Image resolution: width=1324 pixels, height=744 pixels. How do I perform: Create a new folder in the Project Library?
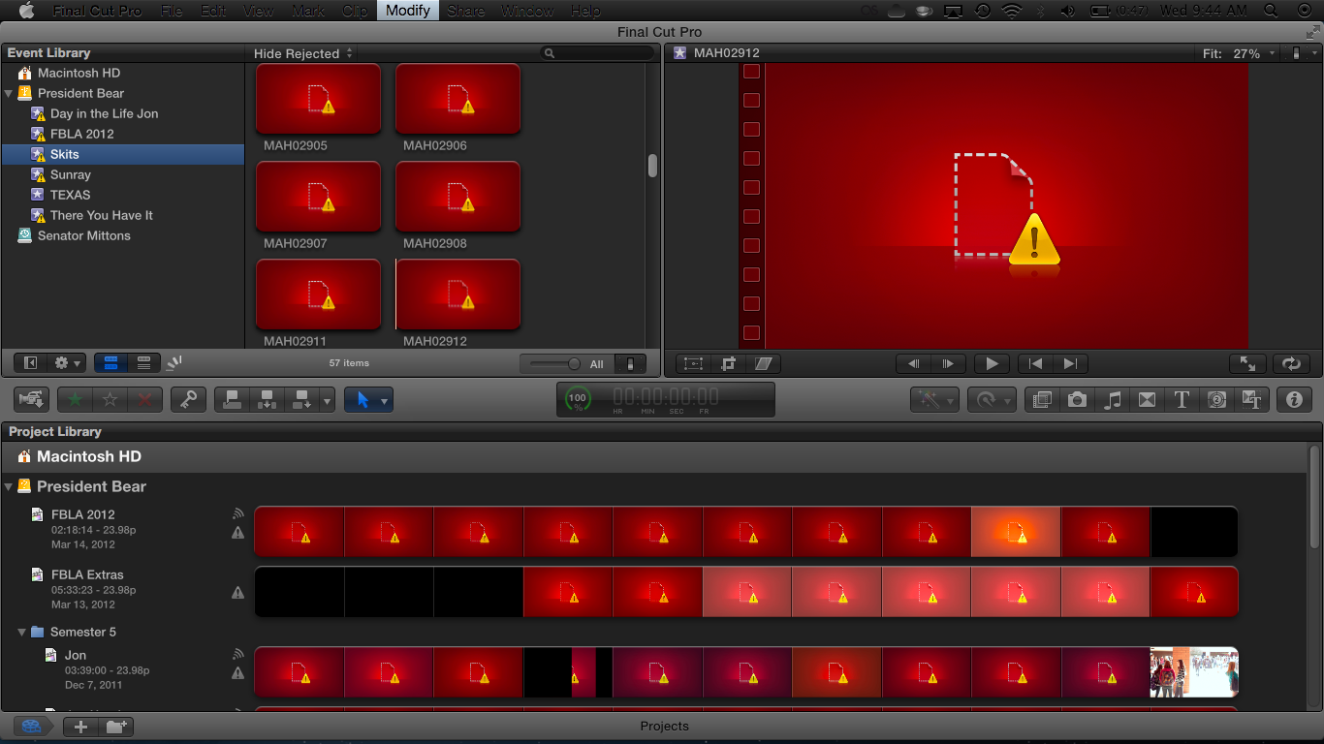pyautogui.click(x=116, y=727)
